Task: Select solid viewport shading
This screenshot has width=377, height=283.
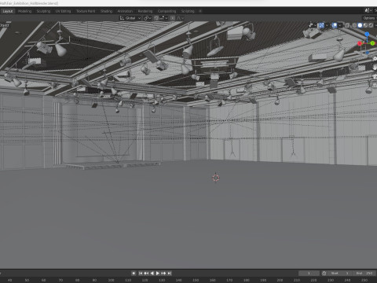Action: tap(360, 25)
